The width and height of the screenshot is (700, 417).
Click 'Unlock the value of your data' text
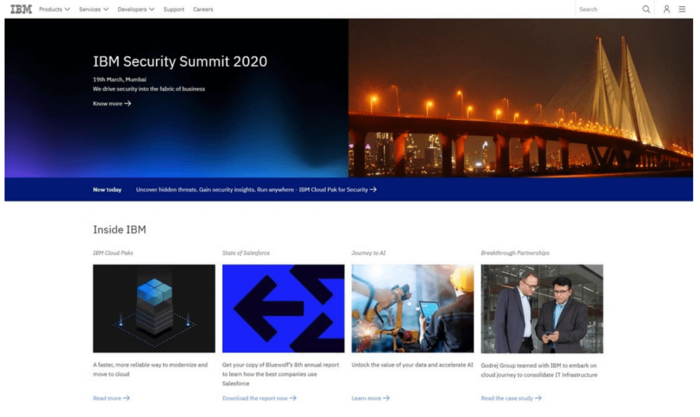pyautogui.click(x=412, y=364)
